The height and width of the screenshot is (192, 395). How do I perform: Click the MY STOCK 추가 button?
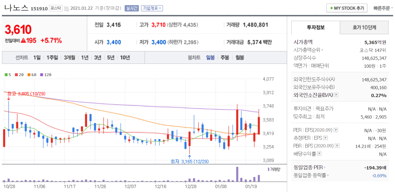pos(347,8)
